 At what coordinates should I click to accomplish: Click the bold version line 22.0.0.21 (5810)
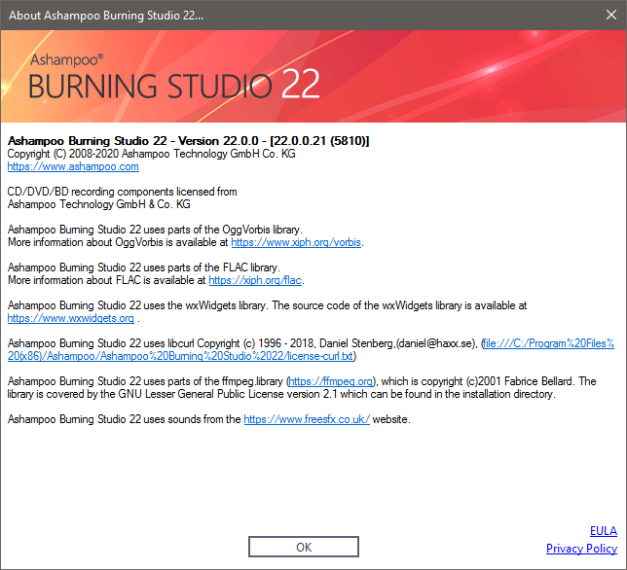tap(188, 141)
